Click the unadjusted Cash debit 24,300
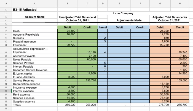Viewport: 193px width, 111px height. pos(67,31)
